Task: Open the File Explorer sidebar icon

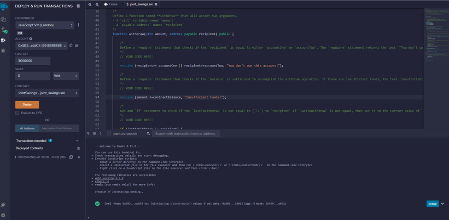Action: pos(3,19)
